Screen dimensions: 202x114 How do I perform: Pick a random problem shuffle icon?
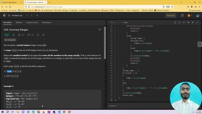point(37,16)
